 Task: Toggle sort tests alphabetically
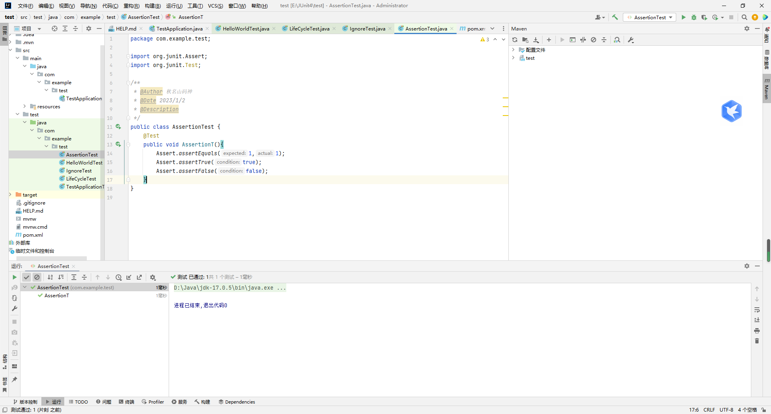[x=50, y=277]
